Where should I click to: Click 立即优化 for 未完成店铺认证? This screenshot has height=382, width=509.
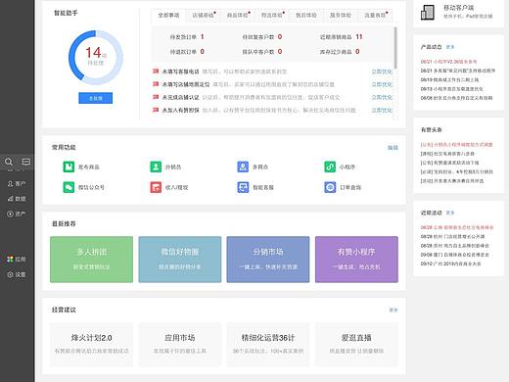(382, 97)
